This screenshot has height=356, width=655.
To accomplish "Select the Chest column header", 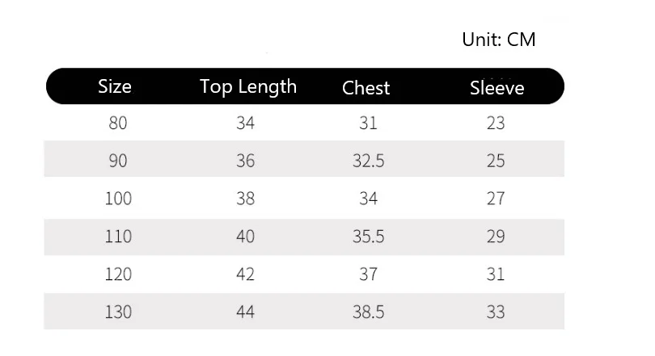I will tap(366, 87).
